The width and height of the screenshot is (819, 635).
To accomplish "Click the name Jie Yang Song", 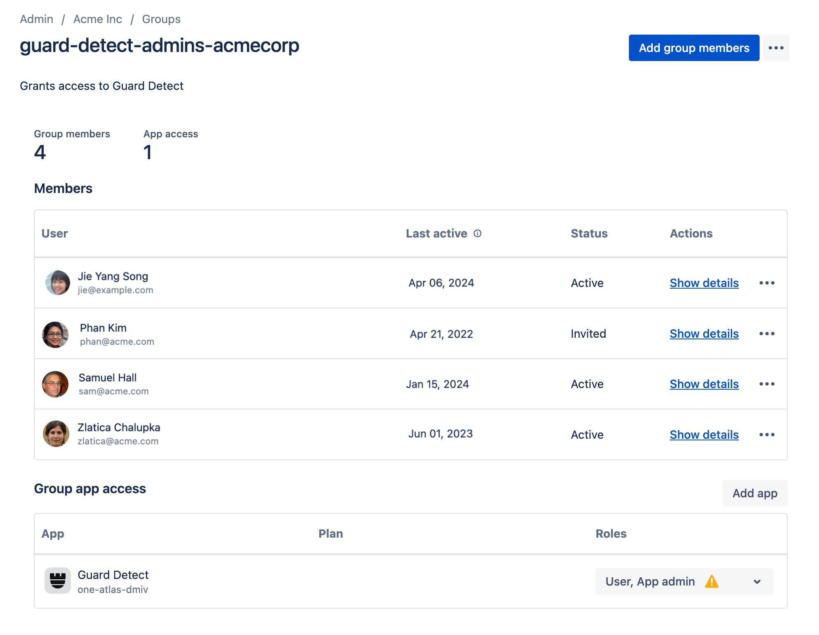I will point(113,276).
